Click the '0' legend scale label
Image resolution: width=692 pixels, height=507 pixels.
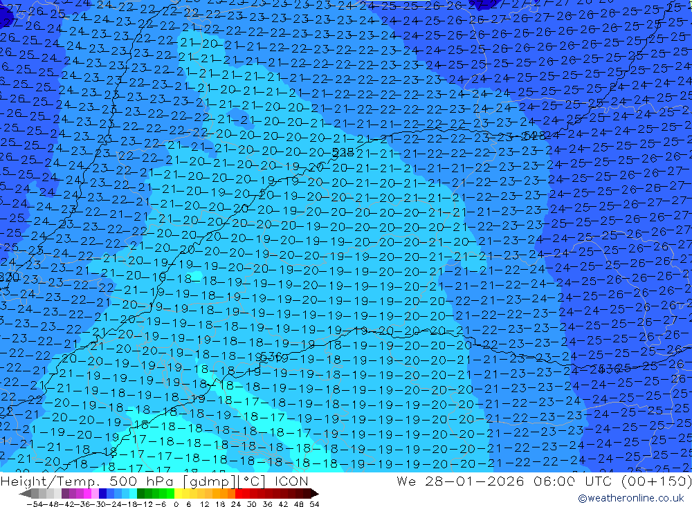[176, 504]
